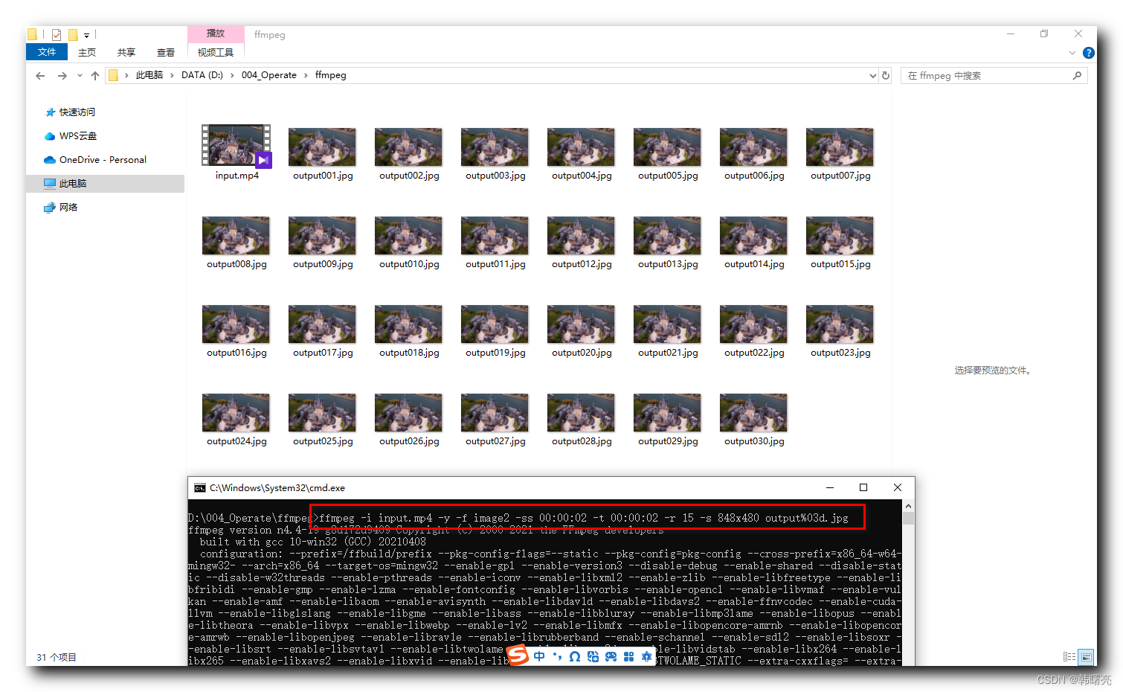
Task: Open the 查看 ribbon tab
Action: [166, 52]
